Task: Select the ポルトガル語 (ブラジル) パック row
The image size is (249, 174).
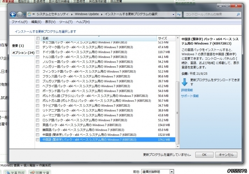Action: tap(107, 96)
